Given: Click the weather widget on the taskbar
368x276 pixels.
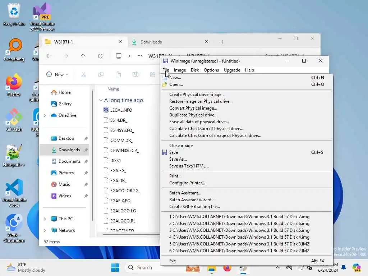Looking at the screenshot, I should click(x=26, y=267).
